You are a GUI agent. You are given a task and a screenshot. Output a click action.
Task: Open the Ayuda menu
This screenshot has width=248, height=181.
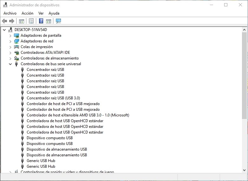(x=54, y=13)
